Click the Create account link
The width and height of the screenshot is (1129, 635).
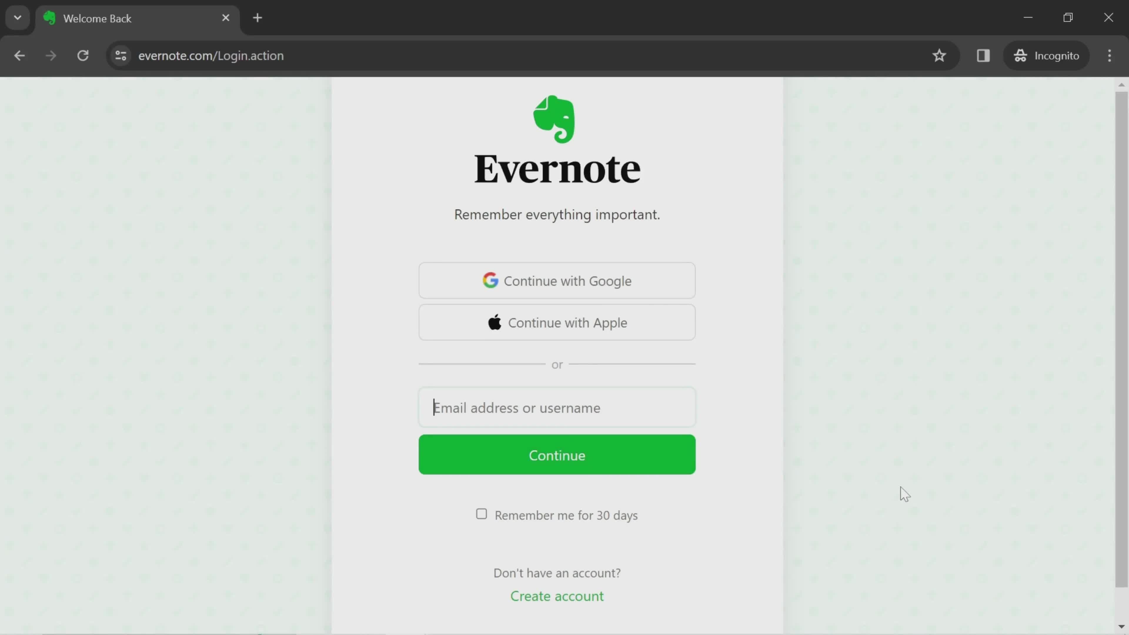tap(557, 595)
